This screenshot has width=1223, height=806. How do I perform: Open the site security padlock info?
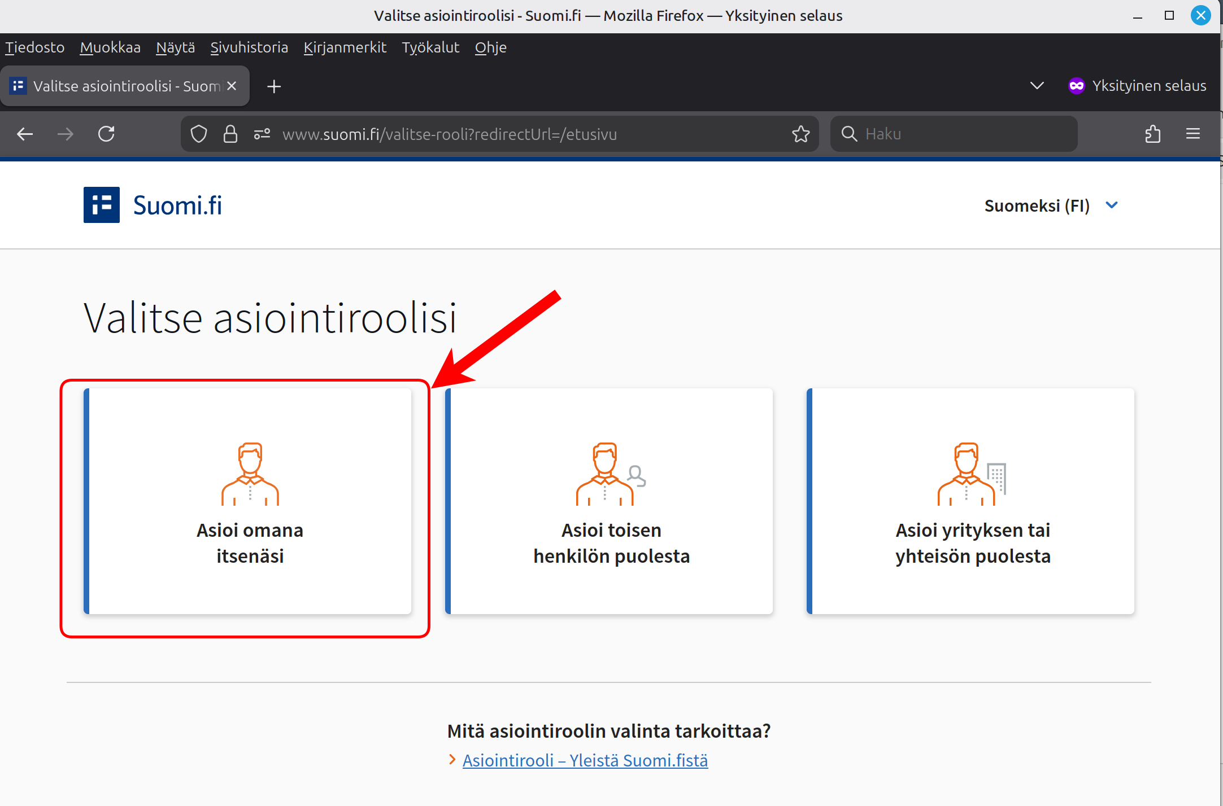pos(230,134)
